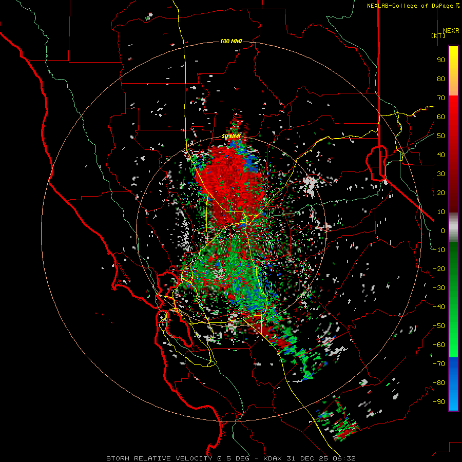Click the -10 value on the velocity scale
Screen dimensions: 462x462
tap(439, 250)
